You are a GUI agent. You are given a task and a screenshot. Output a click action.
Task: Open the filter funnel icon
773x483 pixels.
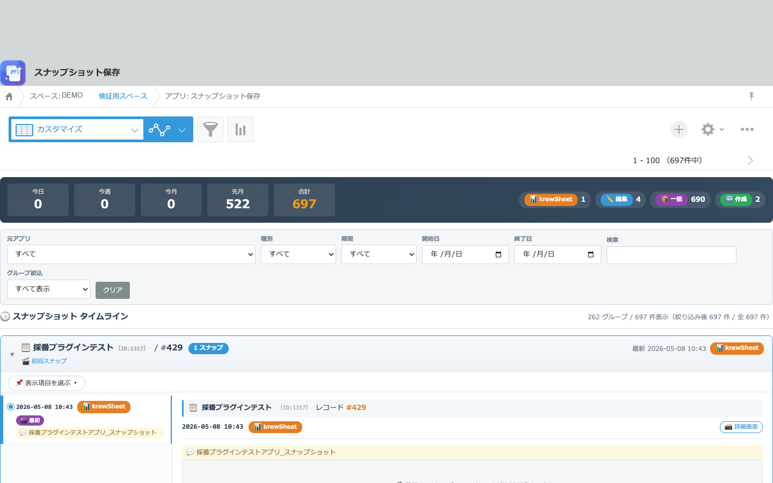[210, 129]
